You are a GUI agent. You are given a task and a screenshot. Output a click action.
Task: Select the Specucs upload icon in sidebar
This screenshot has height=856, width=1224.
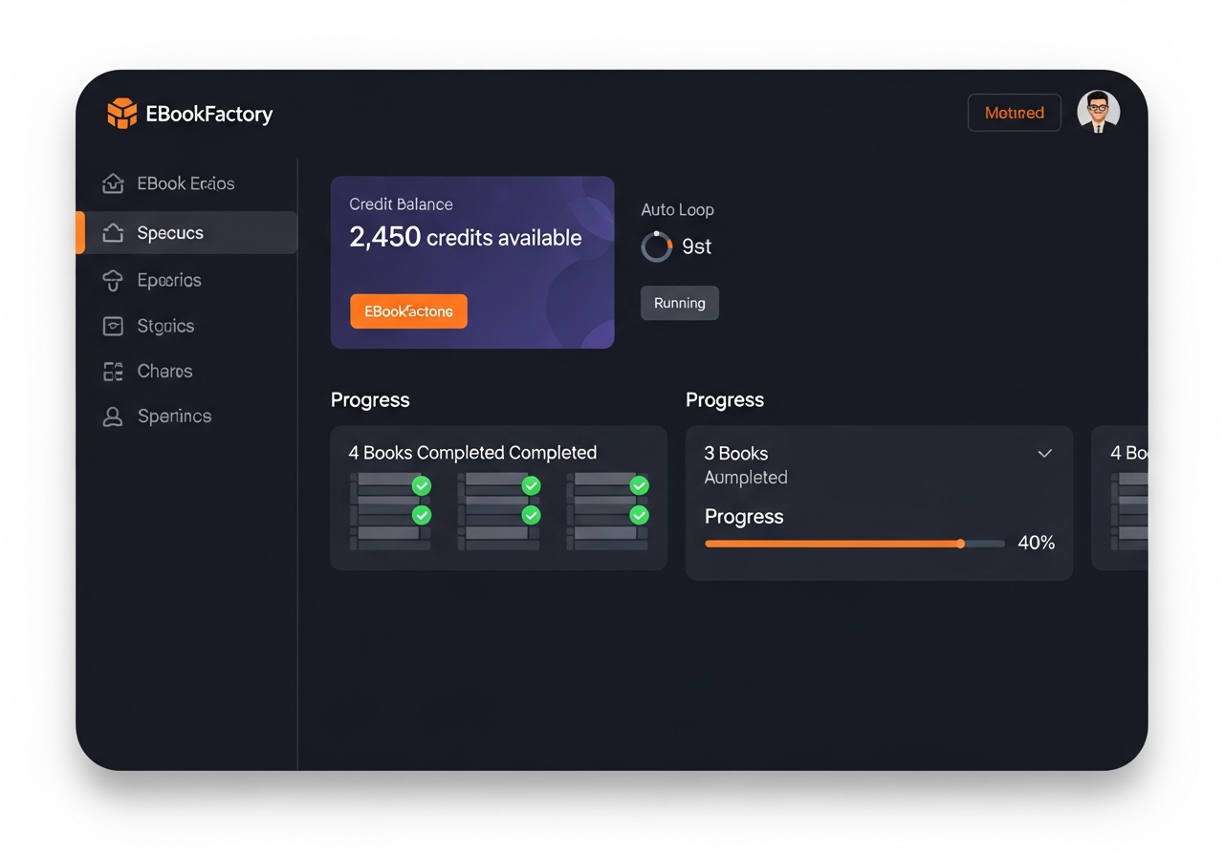point(113,232)
